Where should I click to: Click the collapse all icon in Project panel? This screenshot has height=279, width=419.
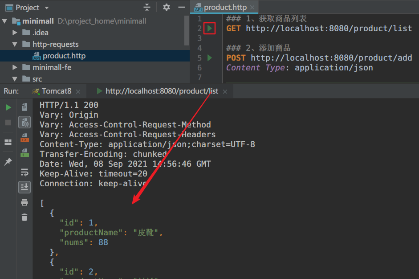tap(146, 7)
